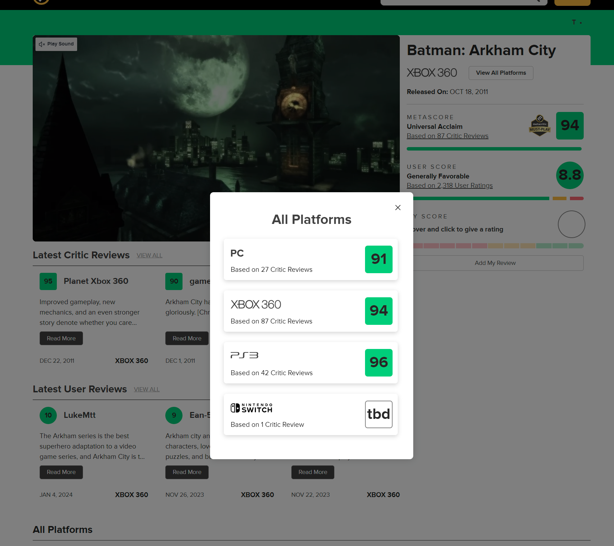Click the Metascore green progress bar
Screen dimensions: 614x546
(x=494, y=149)
